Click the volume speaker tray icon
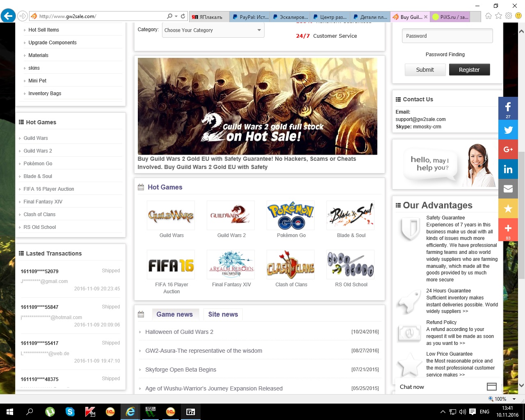 (x=462, y=412)
